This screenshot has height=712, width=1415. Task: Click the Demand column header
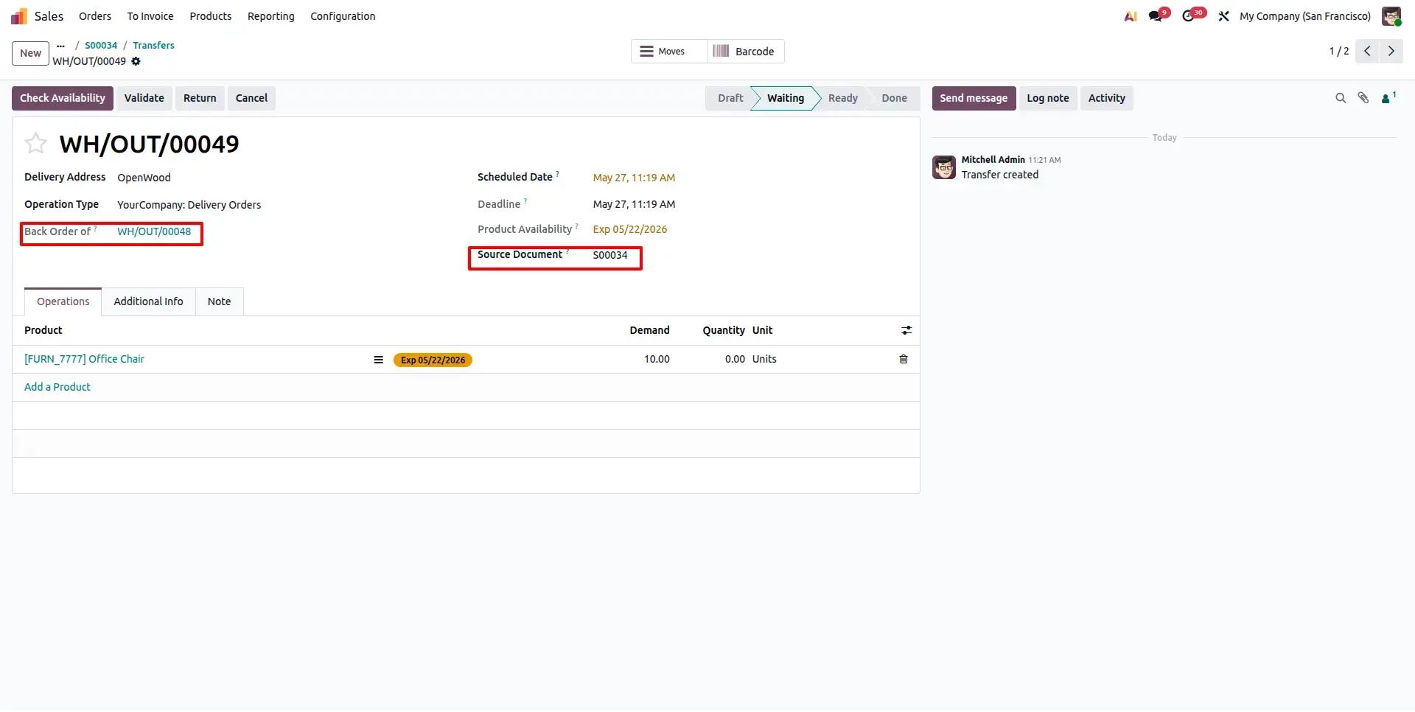click(649, 330)
